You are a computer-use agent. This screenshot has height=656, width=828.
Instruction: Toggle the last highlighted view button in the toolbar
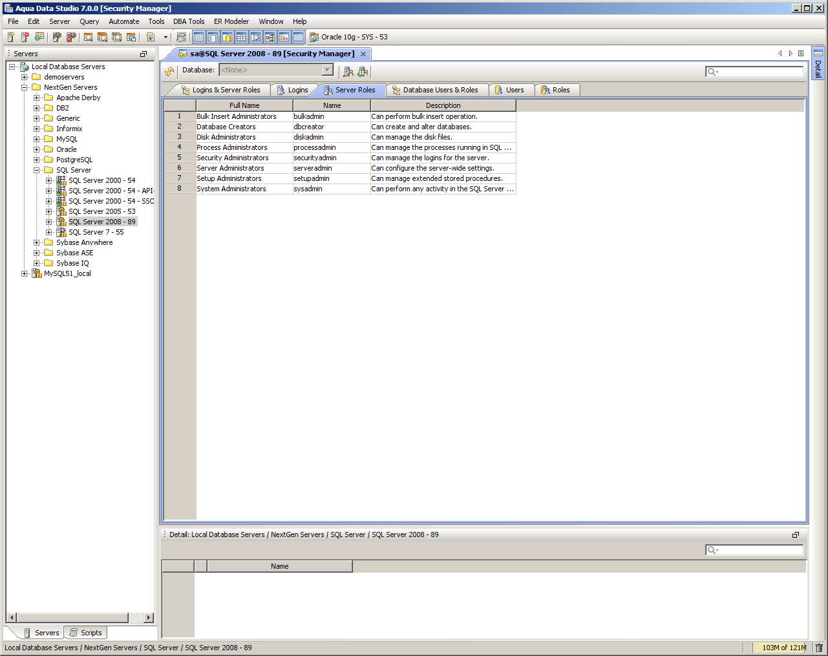(x=298, y=37)
